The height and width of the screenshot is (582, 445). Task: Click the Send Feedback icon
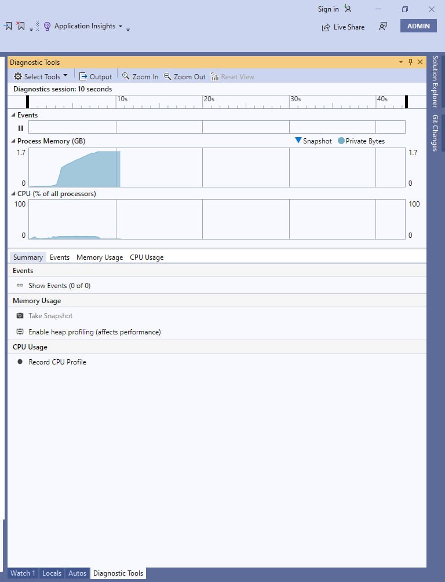[382, 27]
